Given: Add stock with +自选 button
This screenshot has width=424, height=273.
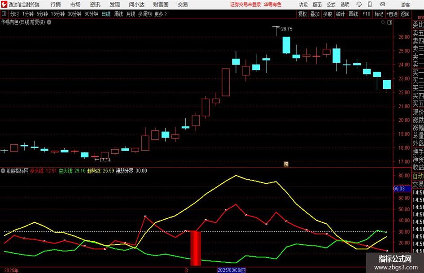Looking at the screenshot, I should click(392, 14).
